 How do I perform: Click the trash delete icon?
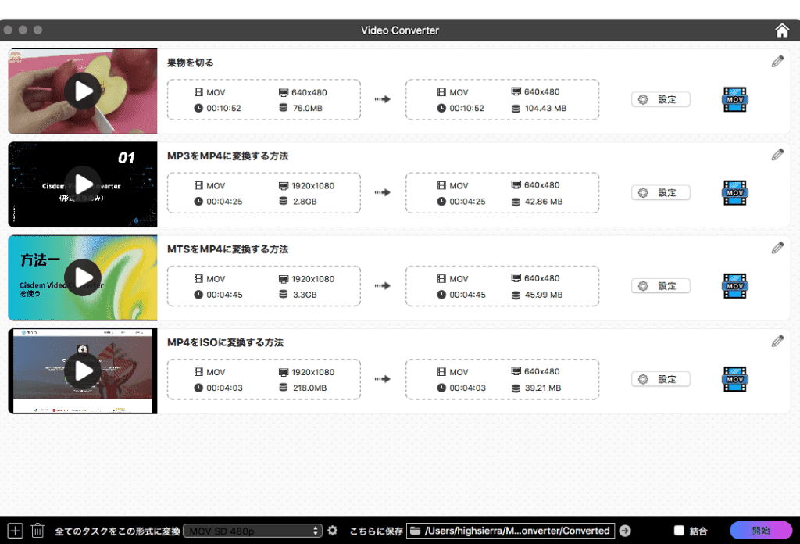point(37,531)
